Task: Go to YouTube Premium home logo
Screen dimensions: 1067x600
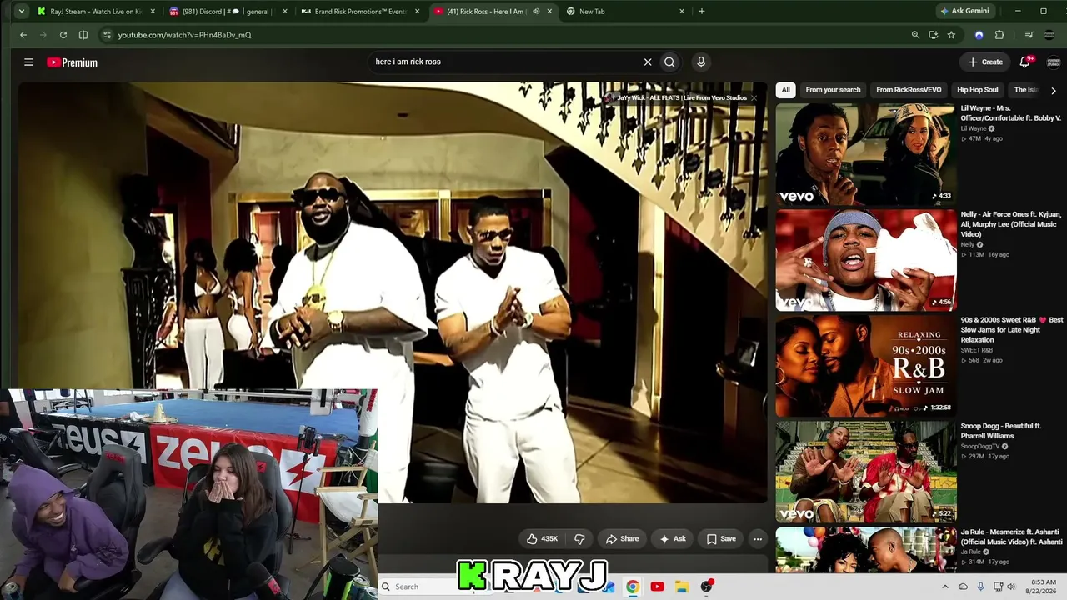Action: tap(73, 62)
